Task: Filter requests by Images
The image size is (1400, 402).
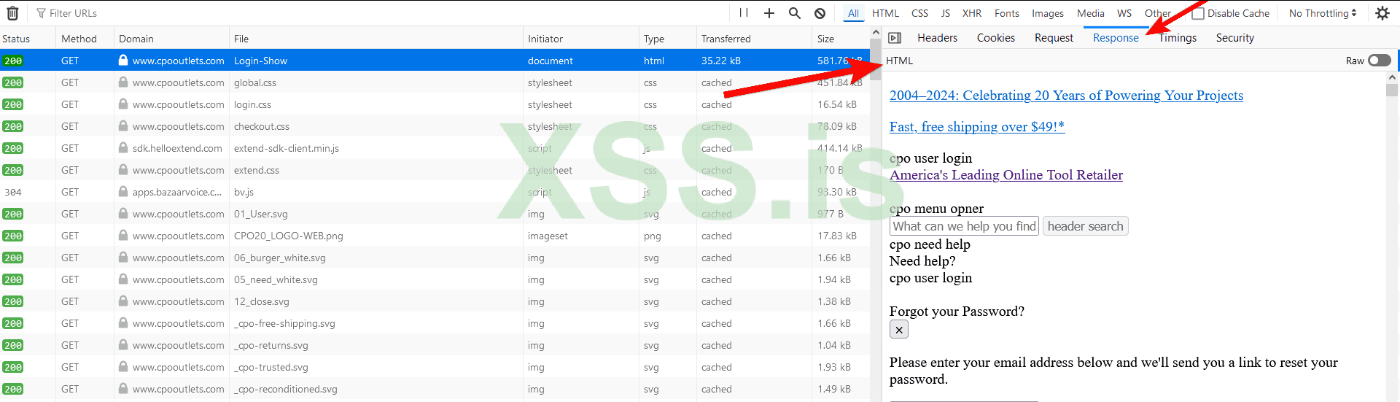Action: (1048, 13)
